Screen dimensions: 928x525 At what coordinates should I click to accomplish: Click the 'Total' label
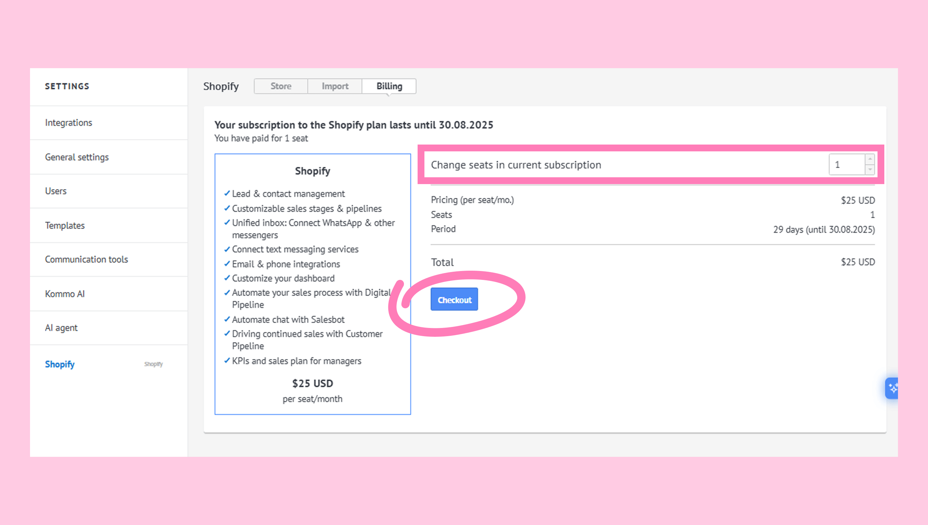(x=443, y=262)
